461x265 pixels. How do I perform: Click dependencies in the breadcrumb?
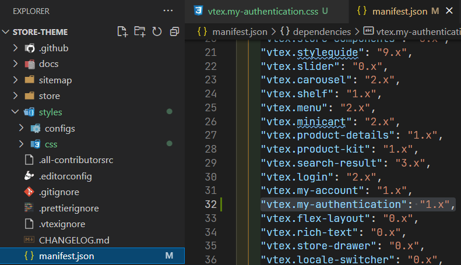[322, 31]
